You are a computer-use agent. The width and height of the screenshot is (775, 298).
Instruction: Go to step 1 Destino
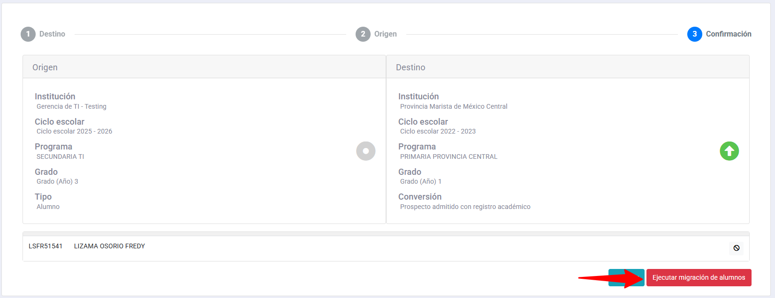click(x=43, y=34)
